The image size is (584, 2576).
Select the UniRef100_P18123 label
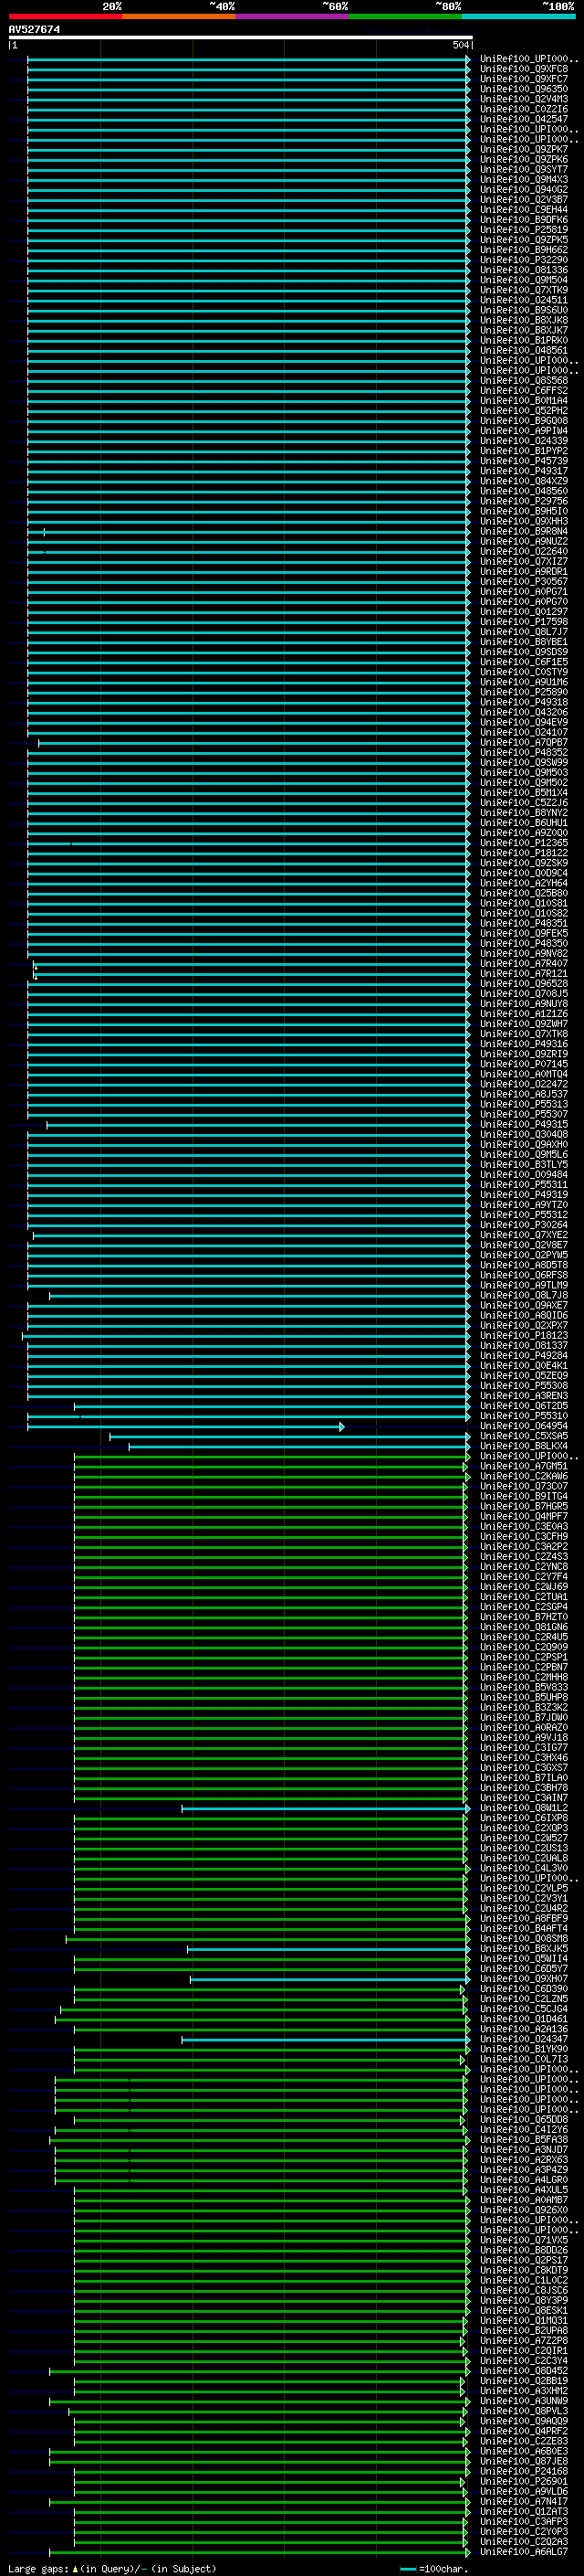pyautogui.click(x=524, y=1336)
